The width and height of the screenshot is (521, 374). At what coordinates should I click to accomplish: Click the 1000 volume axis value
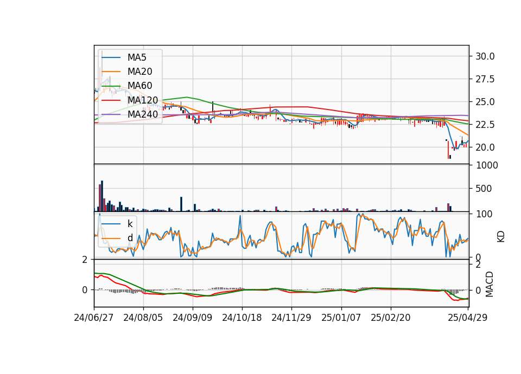[x=487, y=165]
